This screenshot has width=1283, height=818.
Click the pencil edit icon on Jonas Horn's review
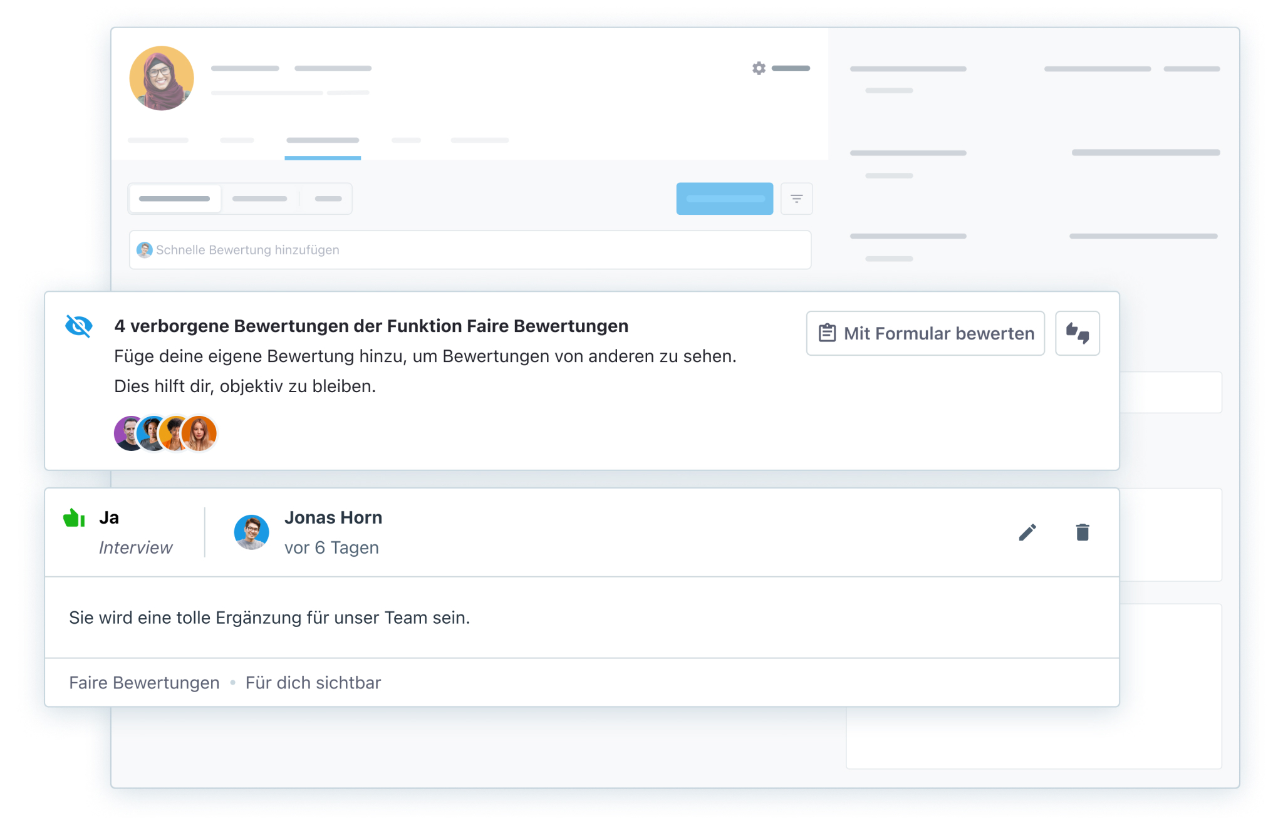1027,532
